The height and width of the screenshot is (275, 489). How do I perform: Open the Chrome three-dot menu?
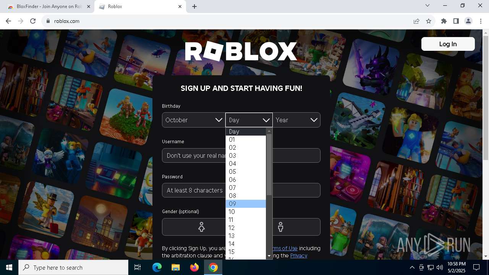tap(481, 21)
